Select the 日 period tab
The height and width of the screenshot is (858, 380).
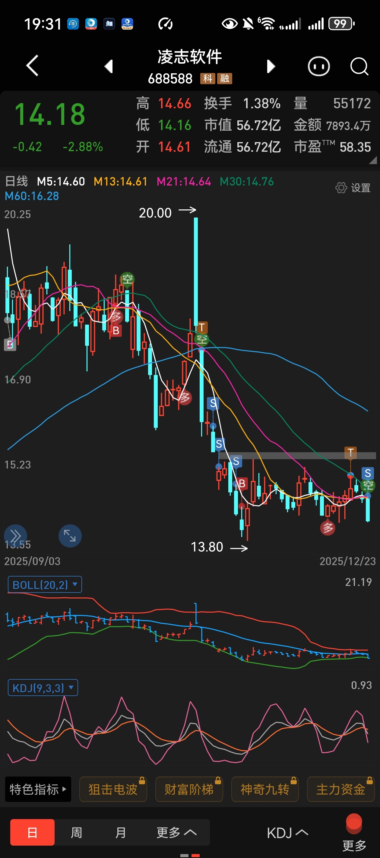coord(32,833)
